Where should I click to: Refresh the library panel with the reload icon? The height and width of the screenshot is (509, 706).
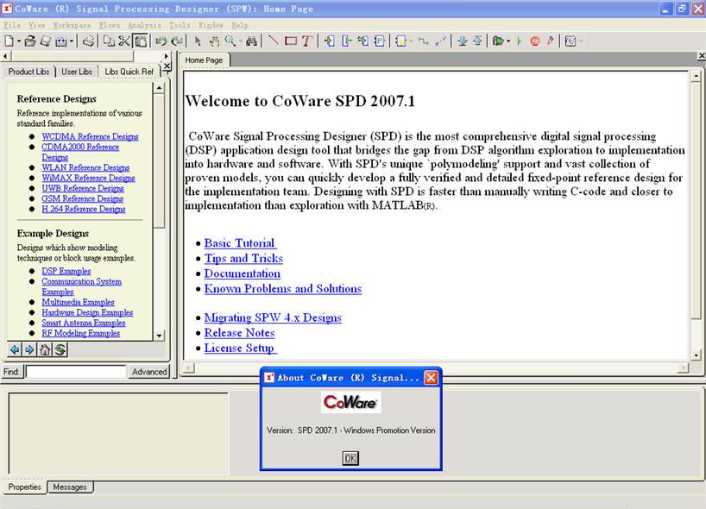pyautogui.click(x=60, y=349)
